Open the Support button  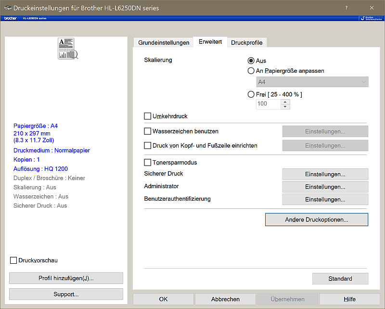[66, 294]
